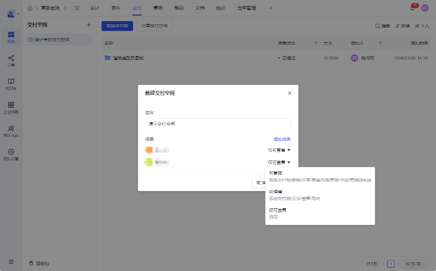Click the 分享交付空间 button

pyautogui.click(x=155, y=26)
